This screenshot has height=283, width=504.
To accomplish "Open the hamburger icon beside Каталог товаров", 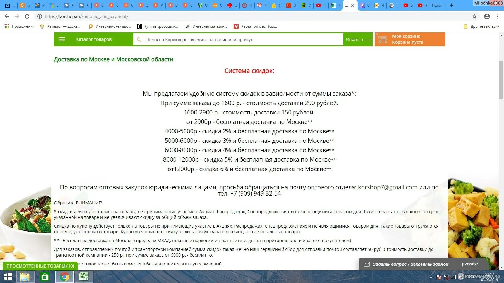I will point(62,39).
